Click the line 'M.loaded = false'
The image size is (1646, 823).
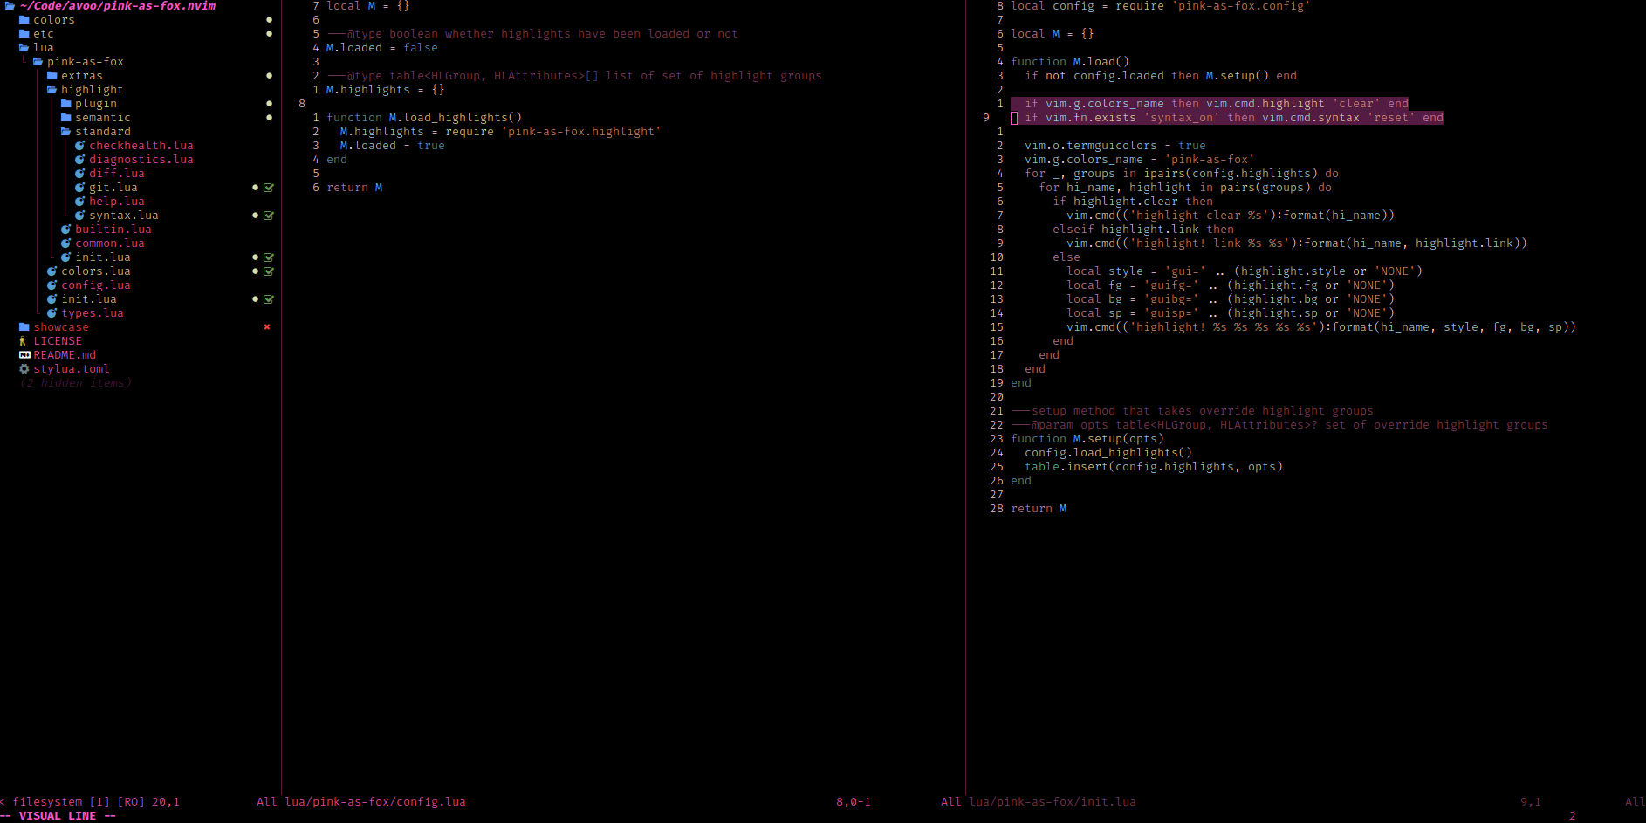382,48
